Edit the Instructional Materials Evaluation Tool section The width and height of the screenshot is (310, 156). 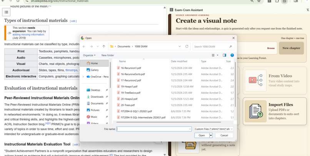point(76,145)
